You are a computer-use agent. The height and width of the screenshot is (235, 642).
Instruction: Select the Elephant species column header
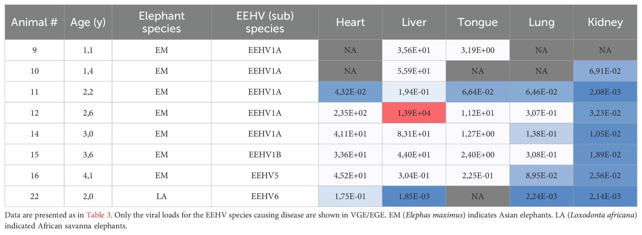pyautogui.click(x=161, y=22)
